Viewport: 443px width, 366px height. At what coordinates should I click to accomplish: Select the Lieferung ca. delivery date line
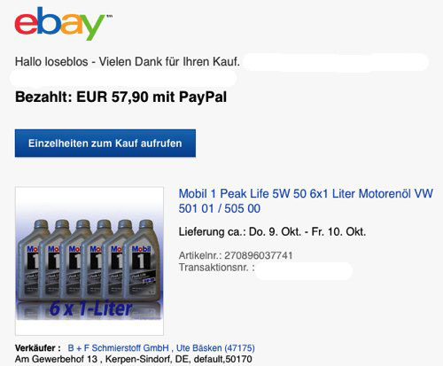click(272, 231)
